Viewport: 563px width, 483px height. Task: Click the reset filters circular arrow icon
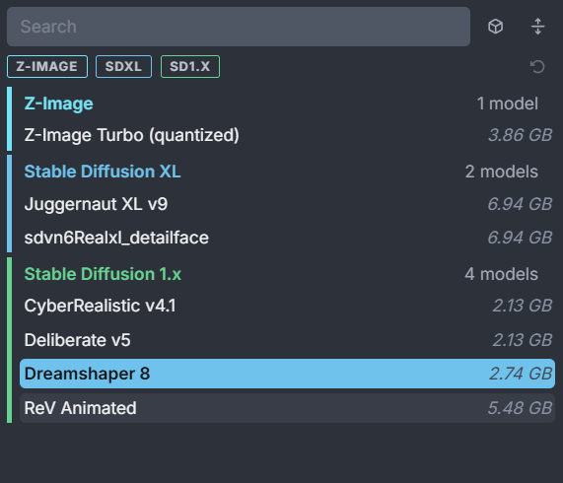pos(537,67)
